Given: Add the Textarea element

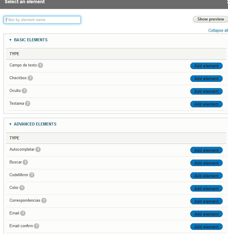Looking at the screenshot, I should click(x=206, y=104).
